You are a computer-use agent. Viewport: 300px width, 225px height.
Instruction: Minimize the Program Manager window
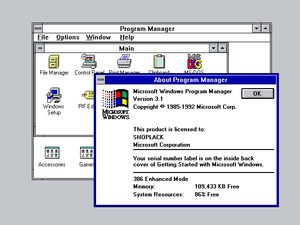coord(256,29)
